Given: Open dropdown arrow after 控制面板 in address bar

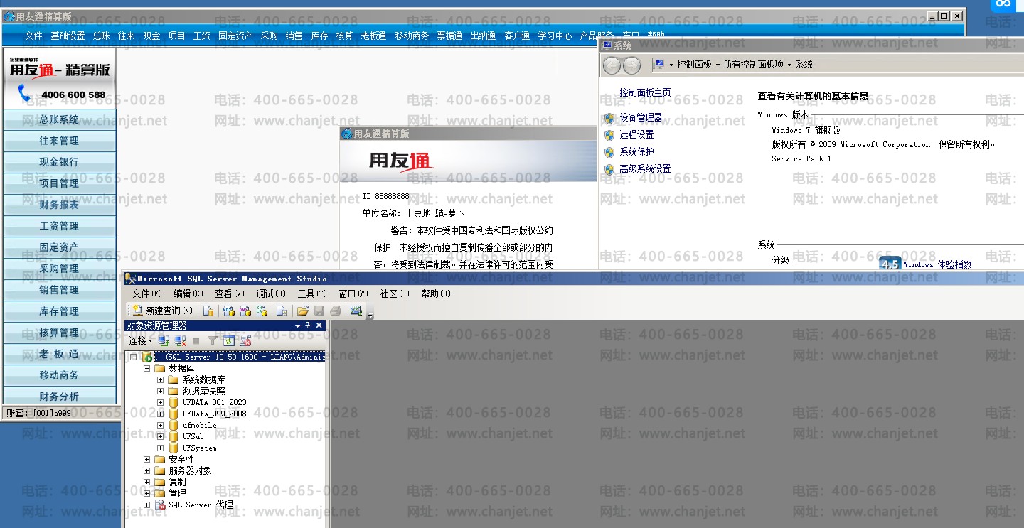Looking at the screenshot, I should [x=718, y=65].
